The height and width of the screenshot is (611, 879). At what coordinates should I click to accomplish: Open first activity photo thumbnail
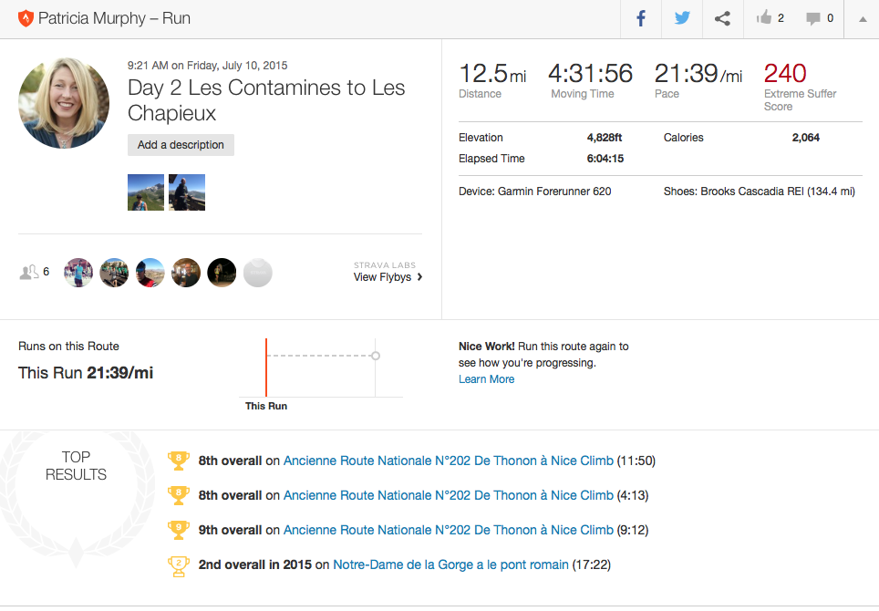pyautogui.click(x=146, y=192)
